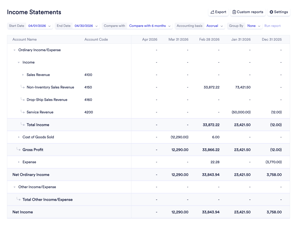This screenshot has width=295, height=228.
Task: Change Accounting basis from Accrual
Action: (214, 26)
